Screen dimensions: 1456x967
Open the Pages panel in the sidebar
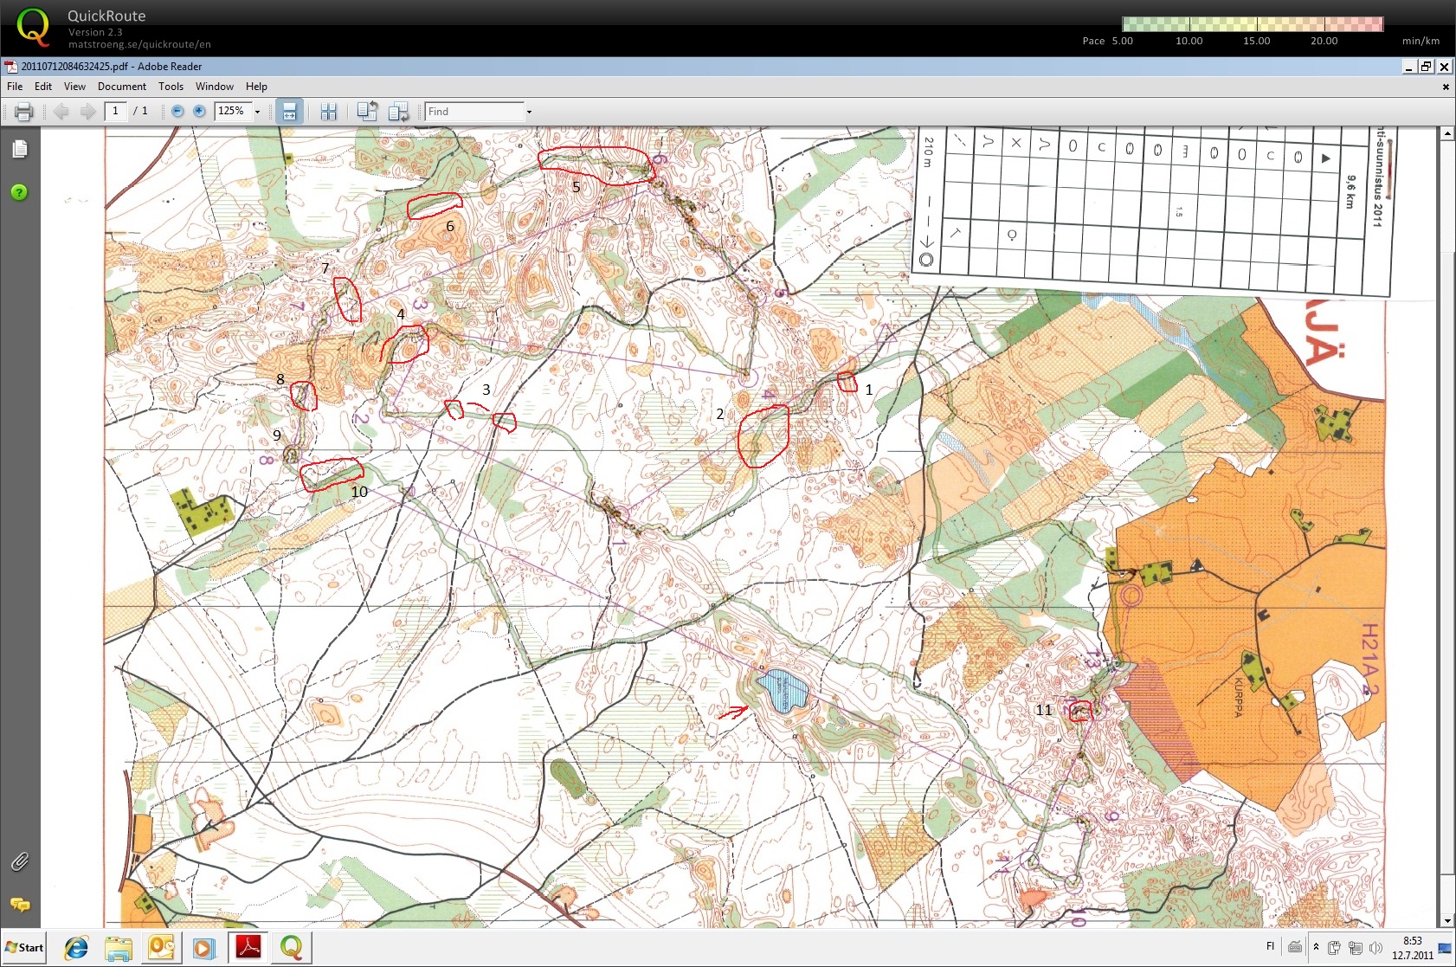coord(20,150)
